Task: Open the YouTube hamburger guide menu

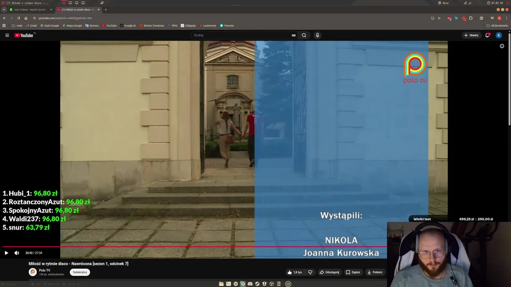Action: (x=7, y=35)
